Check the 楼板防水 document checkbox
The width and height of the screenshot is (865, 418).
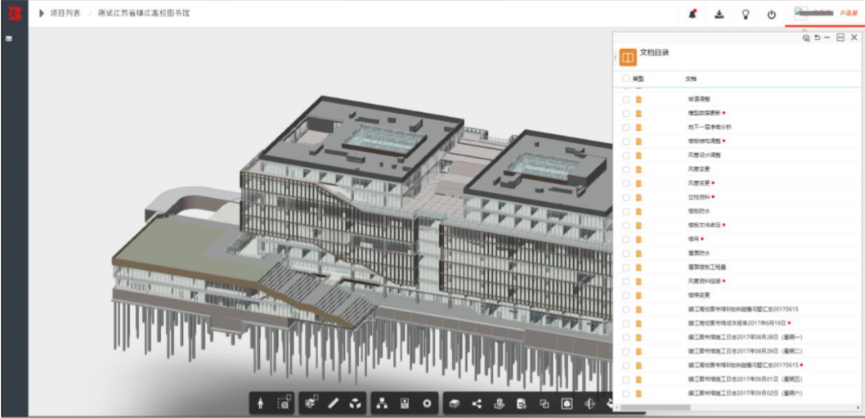[x=625, y=211]
